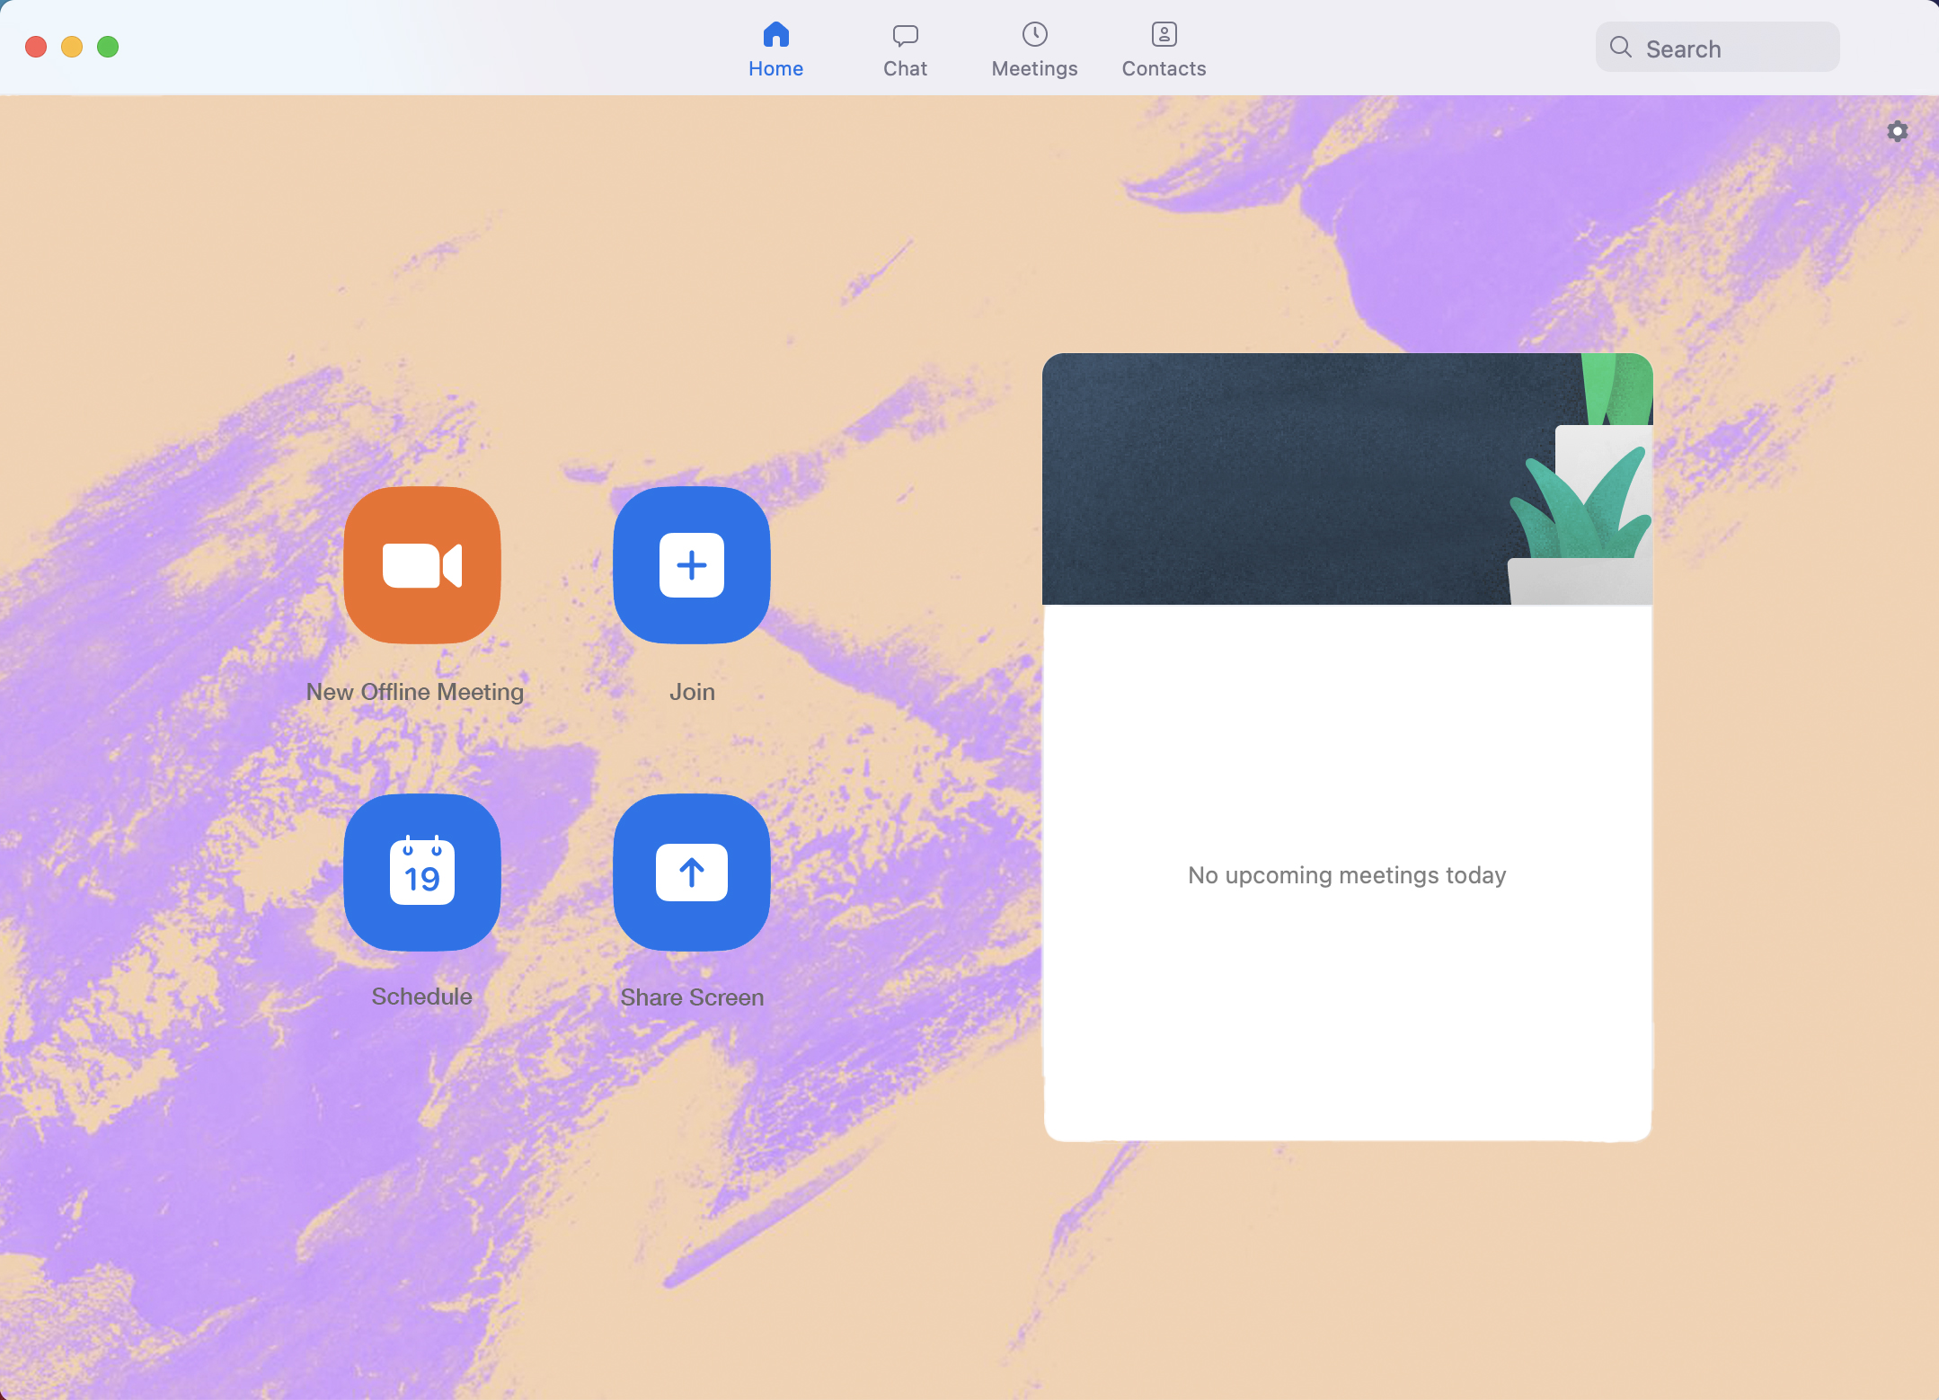Click the blue Join plus icon

[691, 565]
